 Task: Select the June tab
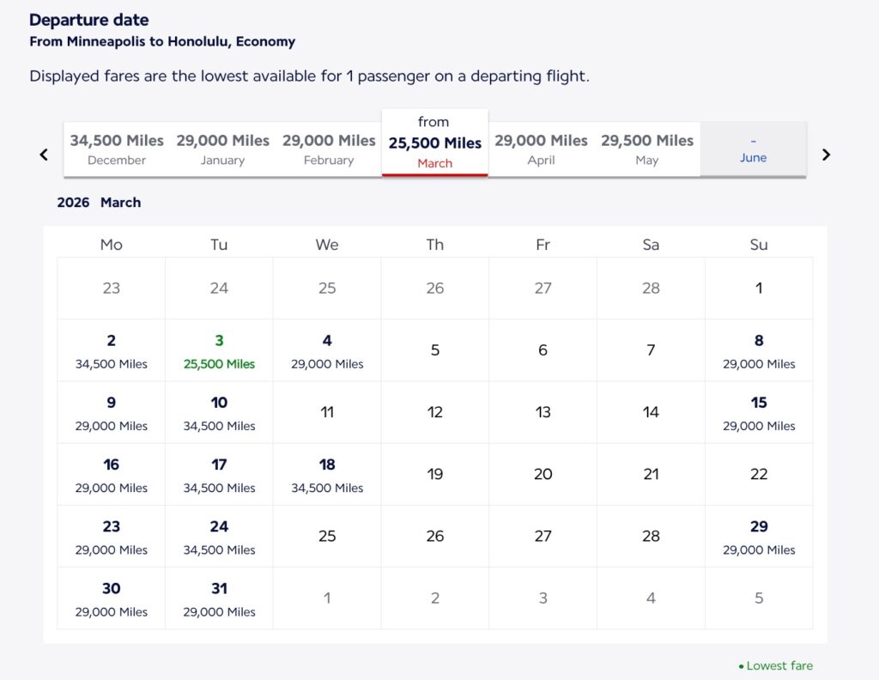(x=753, y=149)
